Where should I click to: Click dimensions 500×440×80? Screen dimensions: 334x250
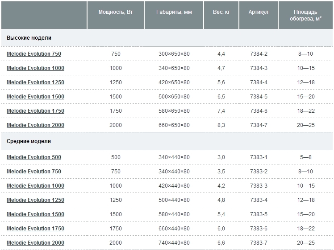(x=174, y=200)
